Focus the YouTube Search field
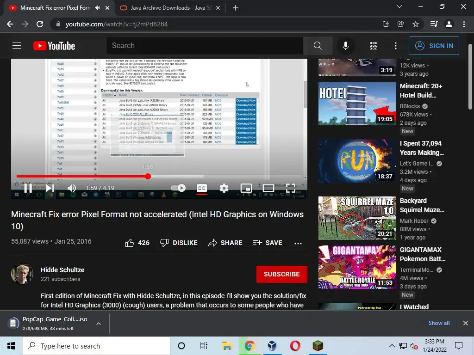The width and height of the screenshot is (474, 355). point(204,46)
